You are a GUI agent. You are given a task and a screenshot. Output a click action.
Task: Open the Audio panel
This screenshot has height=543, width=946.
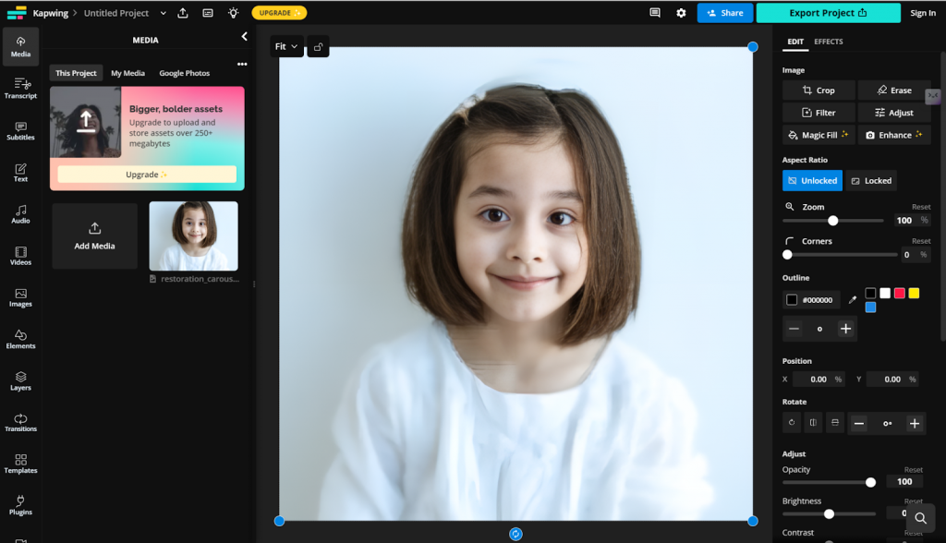pos(20,214)
